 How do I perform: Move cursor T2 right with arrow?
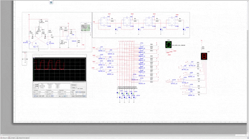(x=38, y=86)
